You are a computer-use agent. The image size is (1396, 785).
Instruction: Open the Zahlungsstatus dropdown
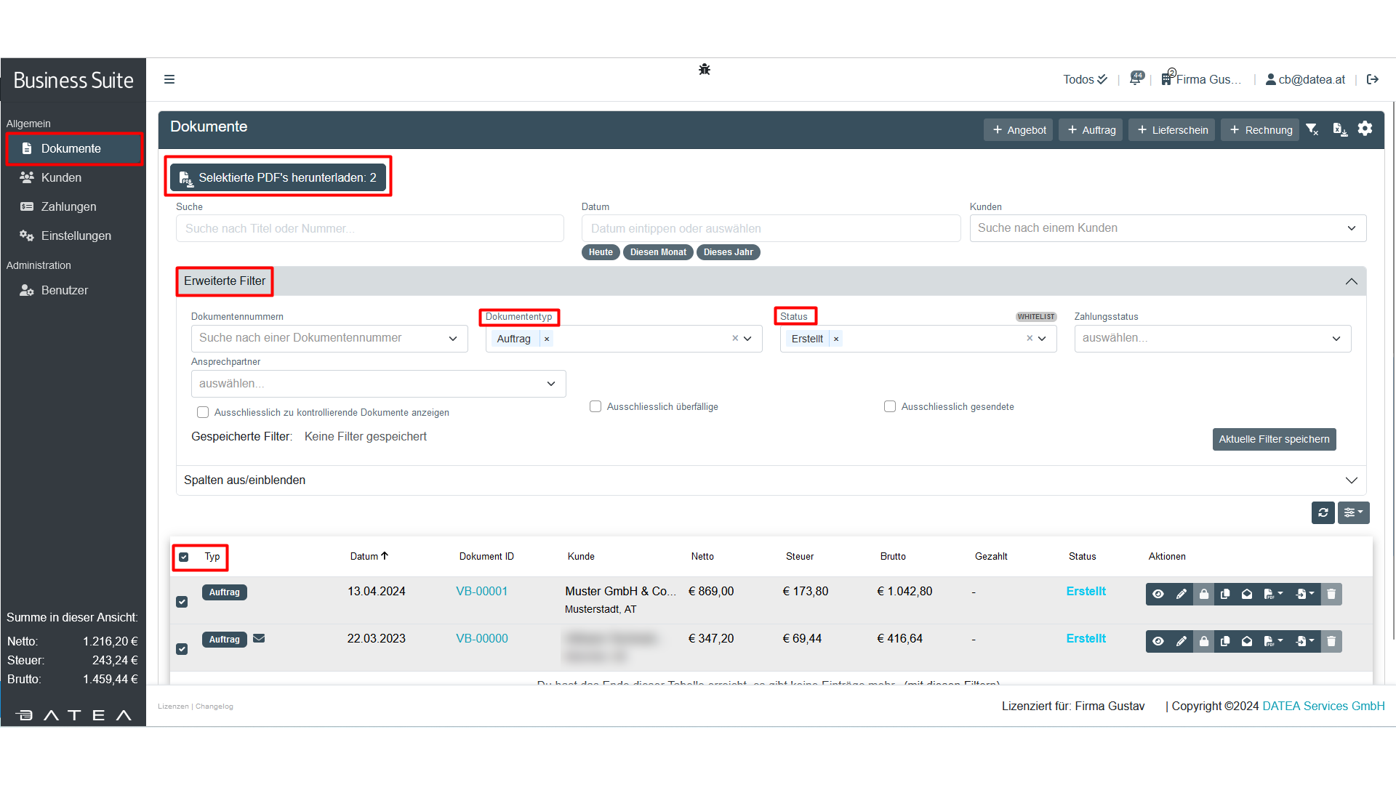(x=1212, y=339)
